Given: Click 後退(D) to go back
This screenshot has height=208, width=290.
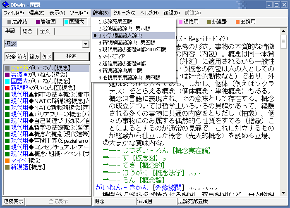Looking at the screenshot, I should pos(171,13).
